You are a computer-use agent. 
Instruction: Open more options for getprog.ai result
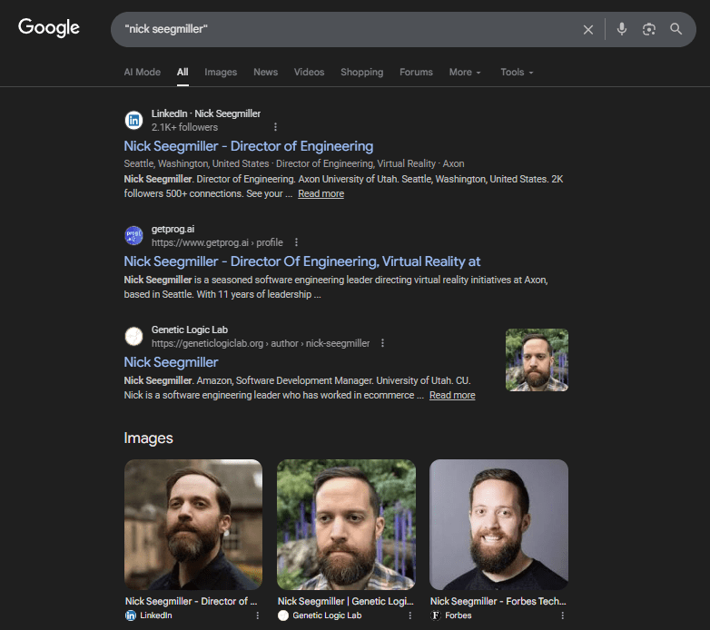296,242
